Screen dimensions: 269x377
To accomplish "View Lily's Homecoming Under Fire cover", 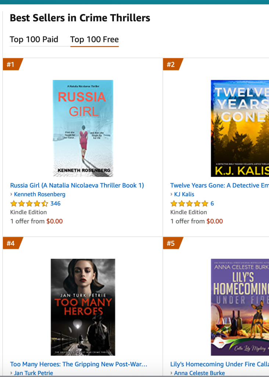I will [x=240, y=307].
